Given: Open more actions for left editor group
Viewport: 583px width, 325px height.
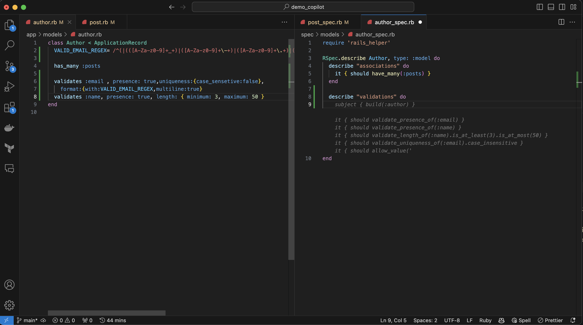Looking at the screenshot, I should tap(284, 22).
